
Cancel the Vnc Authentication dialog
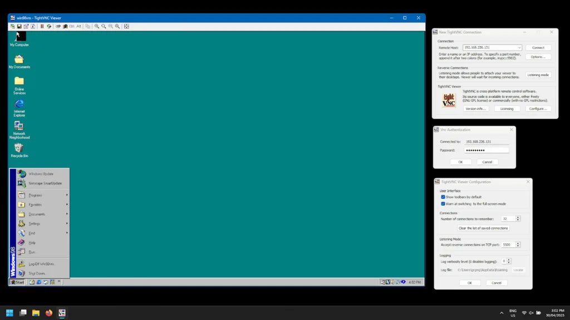coord(487,162)
